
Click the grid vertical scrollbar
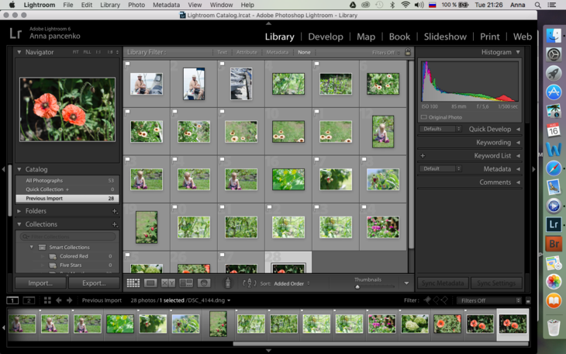tap(411, 154)
